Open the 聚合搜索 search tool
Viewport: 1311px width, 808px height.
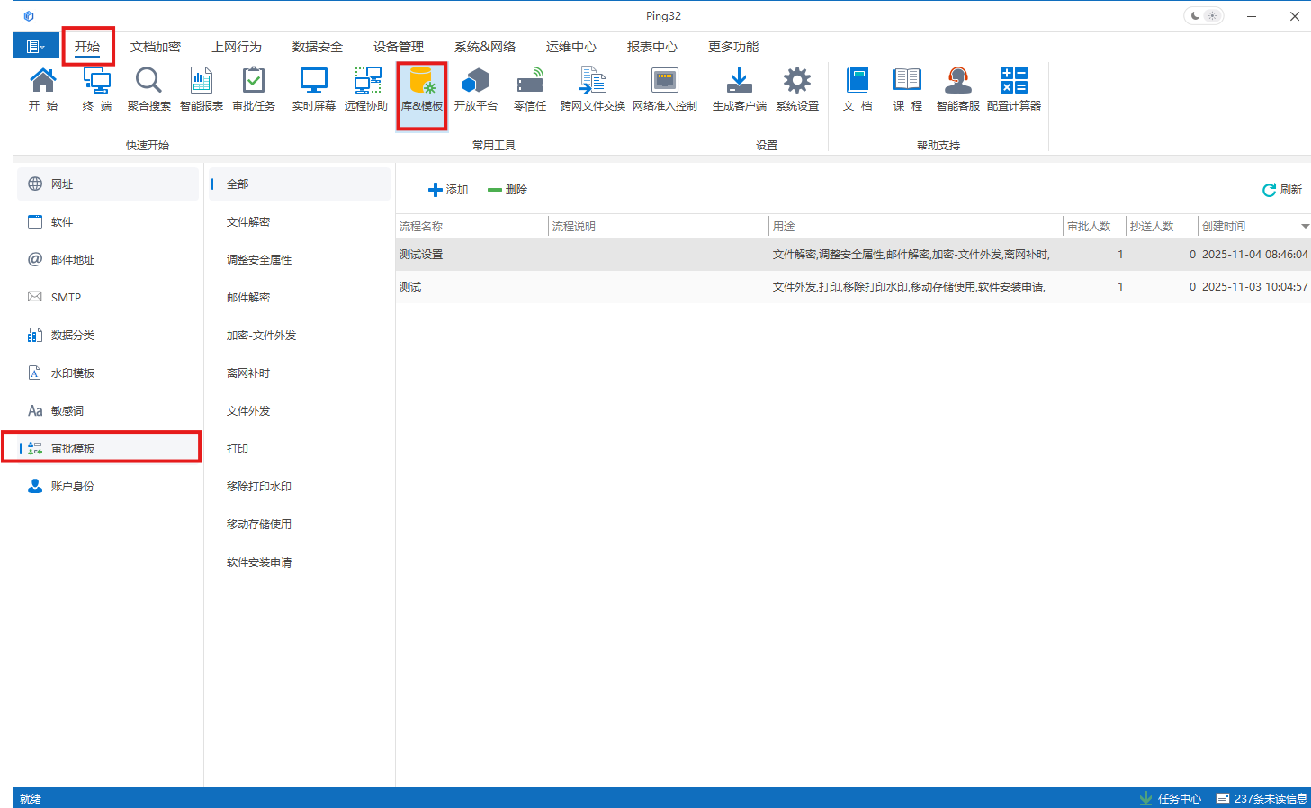click(148, 87)
